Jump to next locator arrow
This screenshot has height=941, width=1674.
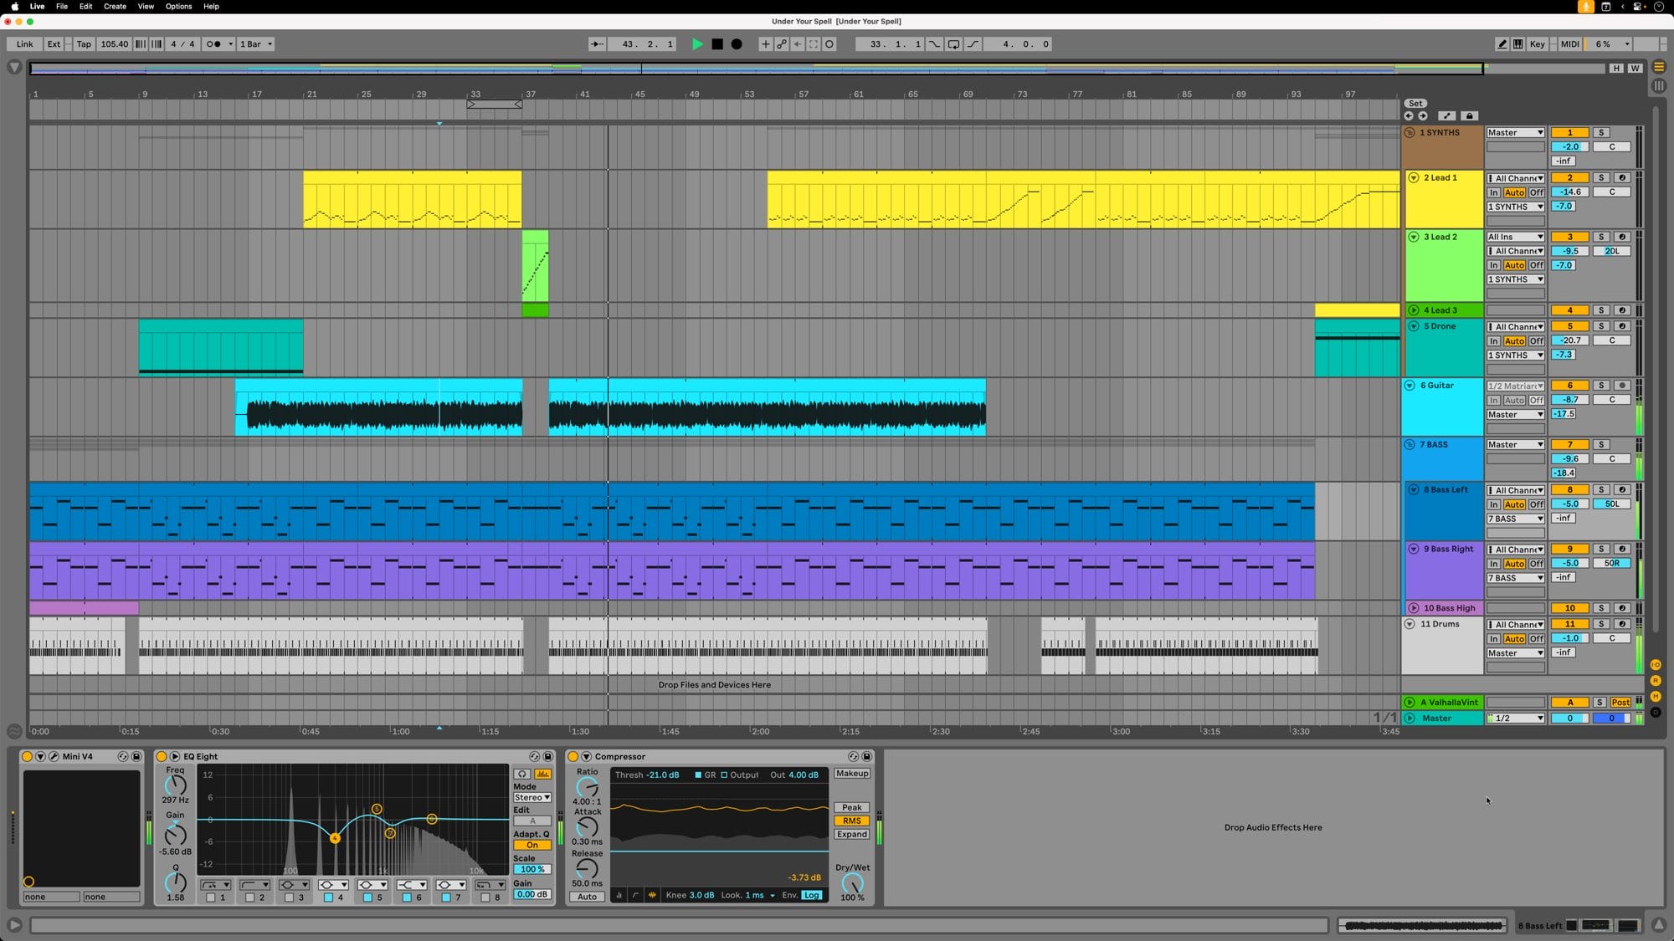coord(1422,116)
